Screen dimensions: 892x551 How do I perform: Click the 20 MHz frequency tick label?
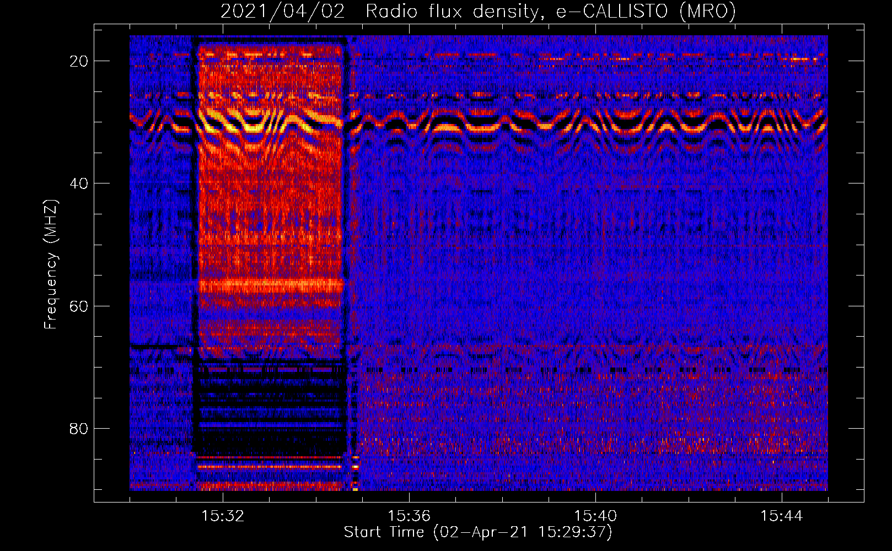coord(79,61)
